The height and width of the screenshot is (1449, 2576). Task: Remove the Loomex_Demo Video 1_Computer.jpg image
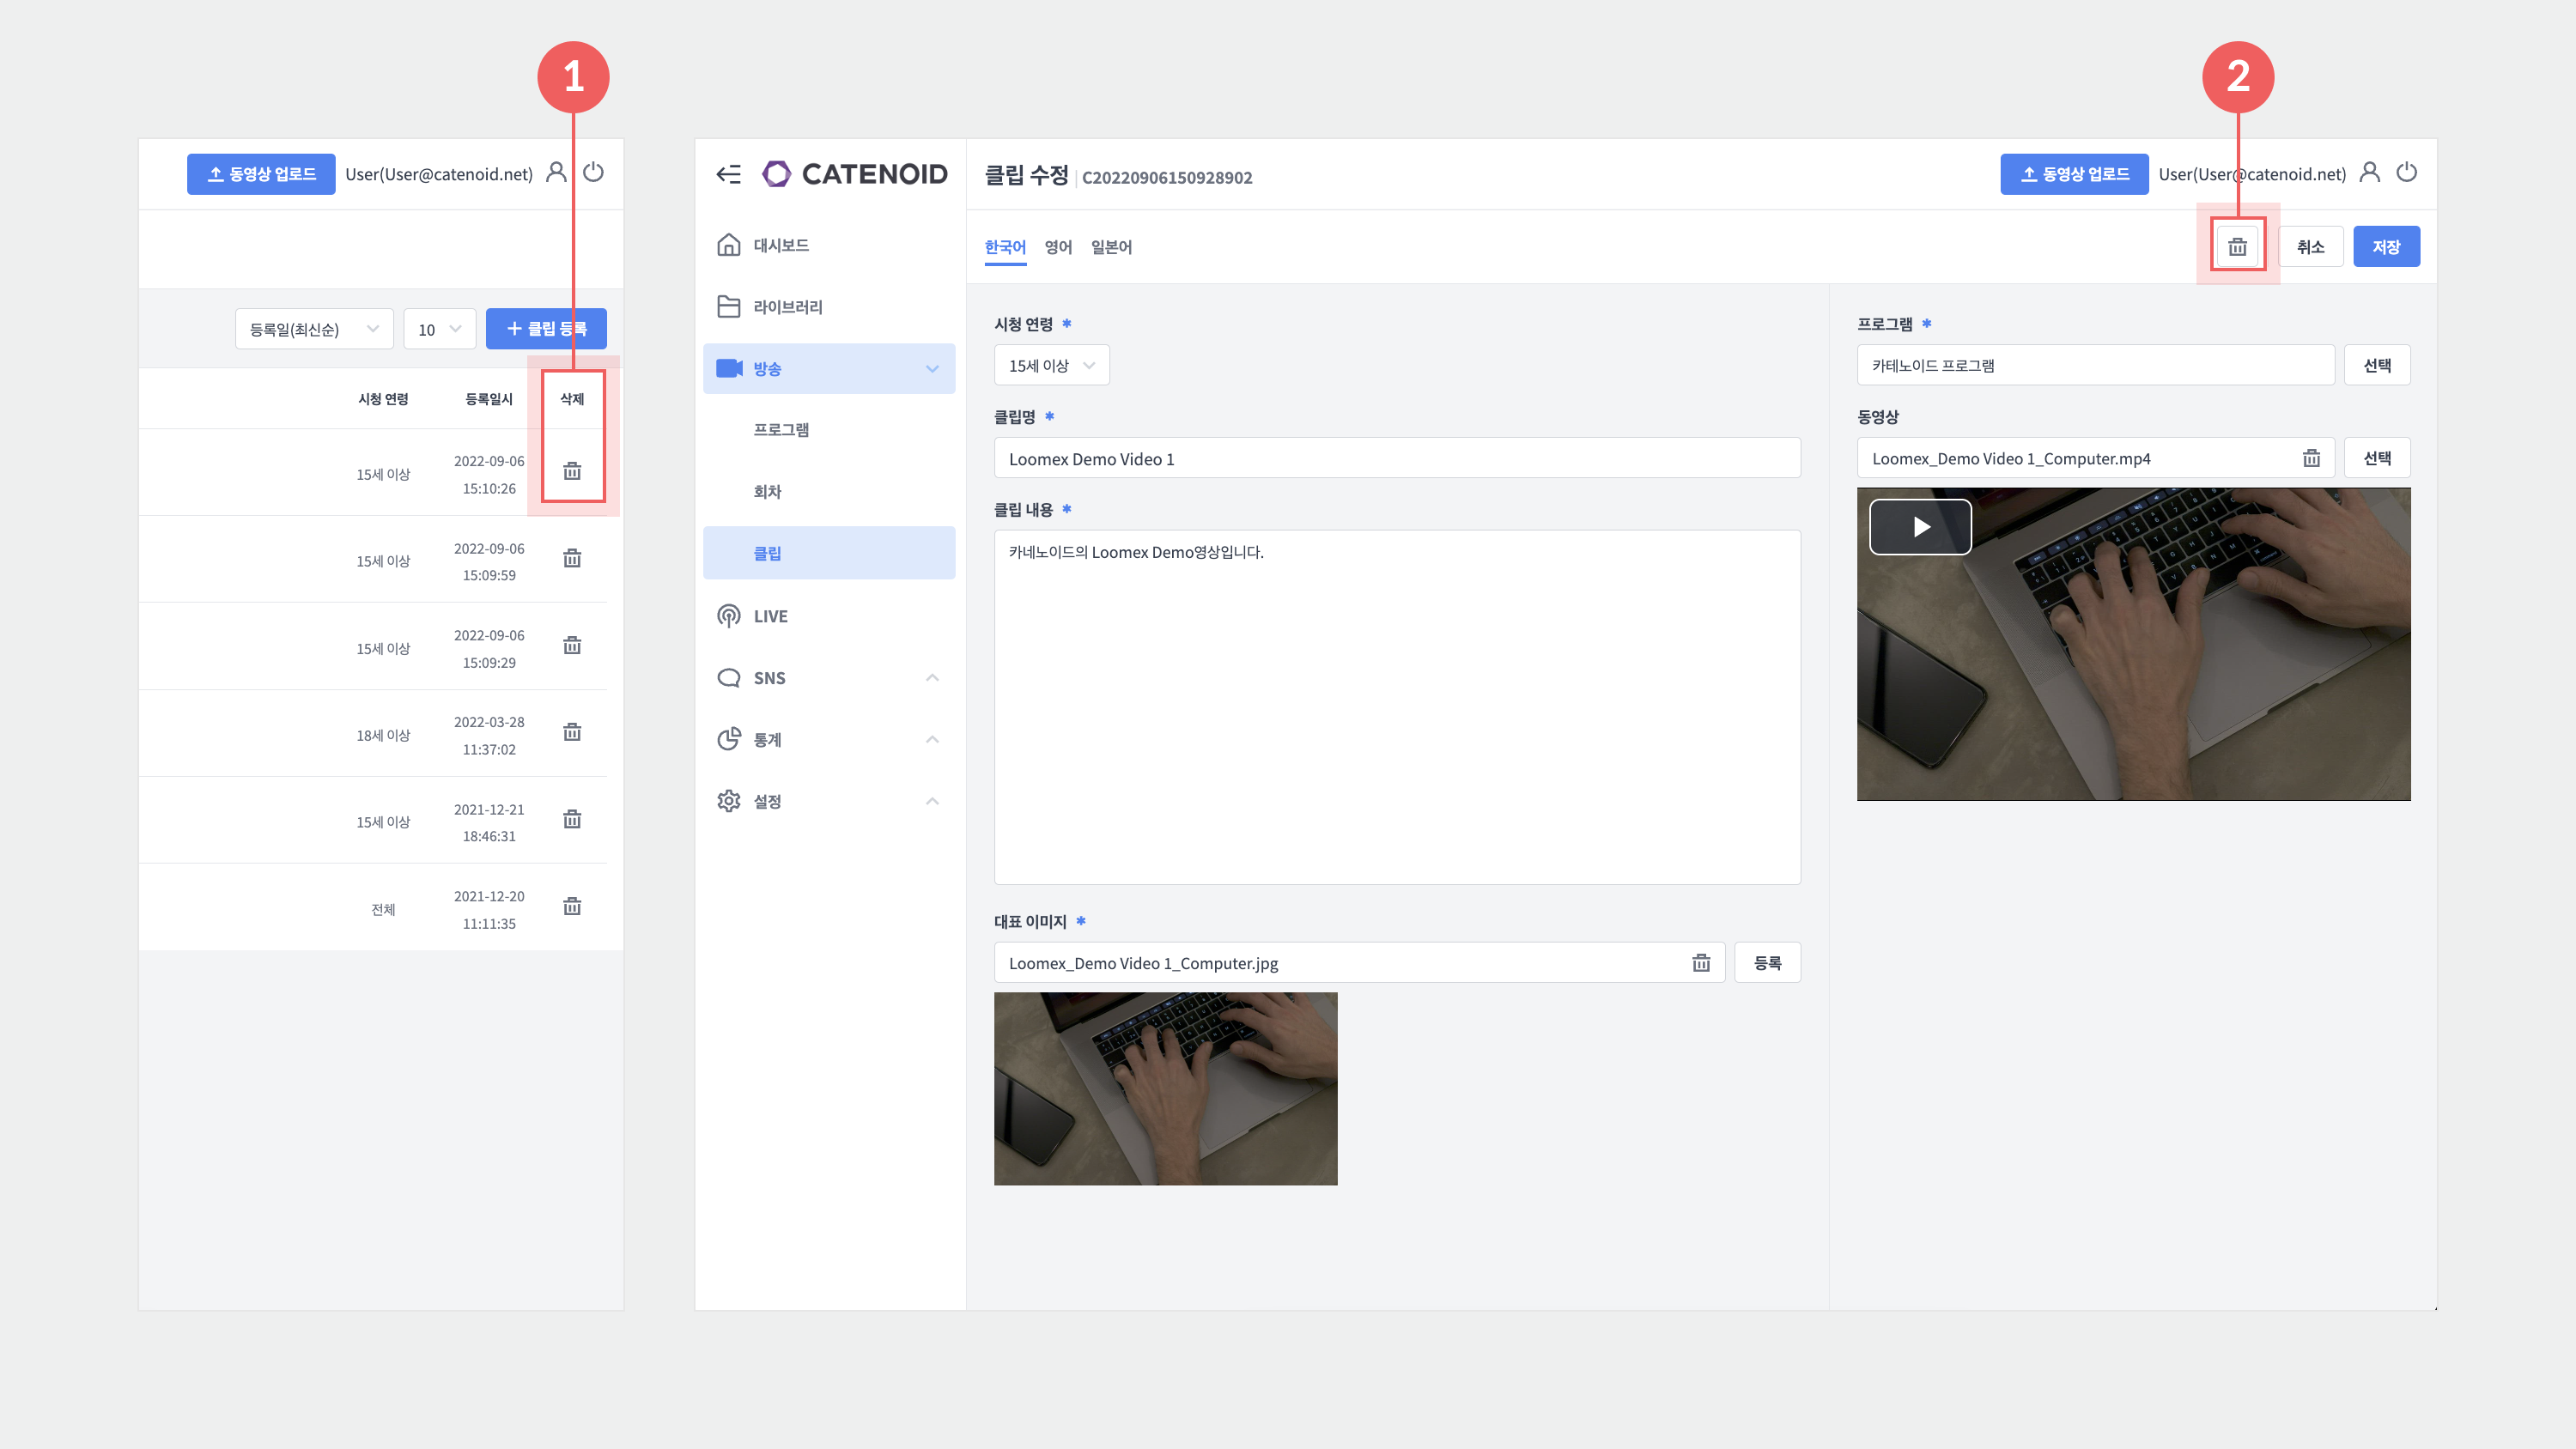pyautogui.click(x=1701, y=963)
